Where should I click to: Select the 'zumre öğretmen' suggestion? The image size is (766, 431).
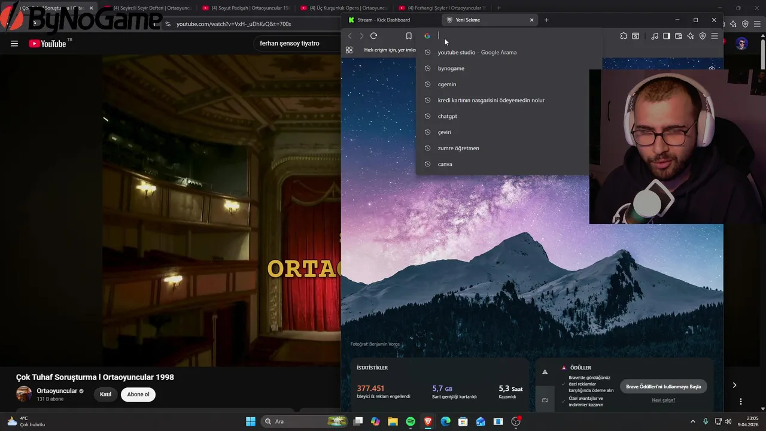tap(503, 148)
